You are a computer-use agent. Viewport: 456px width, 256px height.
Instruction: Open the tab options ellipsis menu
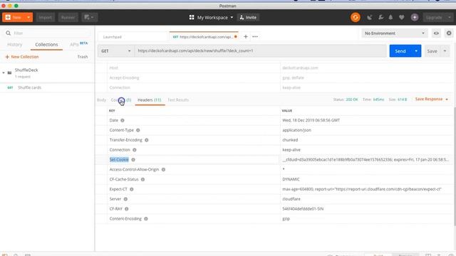(255, 36)
